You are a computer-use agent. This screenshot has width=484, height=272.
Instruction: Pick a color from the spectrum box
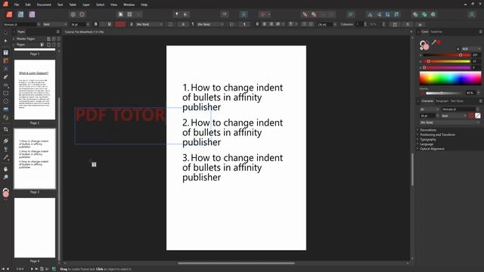coord(450,79)
